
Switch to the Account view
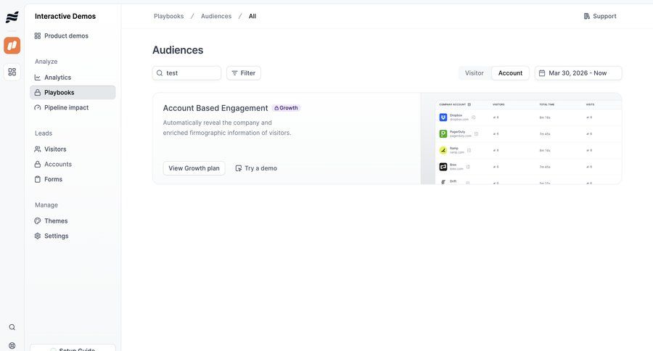(510, 73)
